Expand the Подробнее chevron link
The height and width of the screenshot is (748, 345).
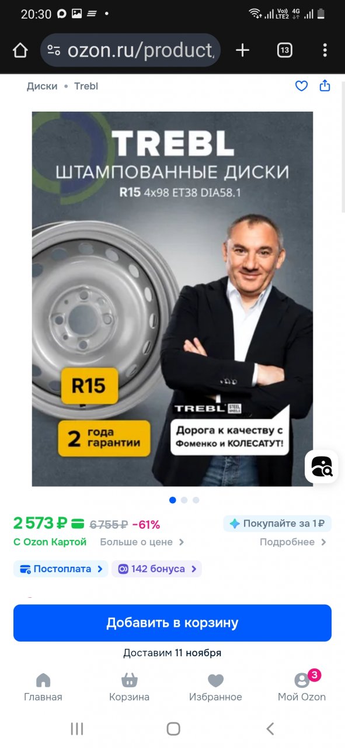coord(293,542)
